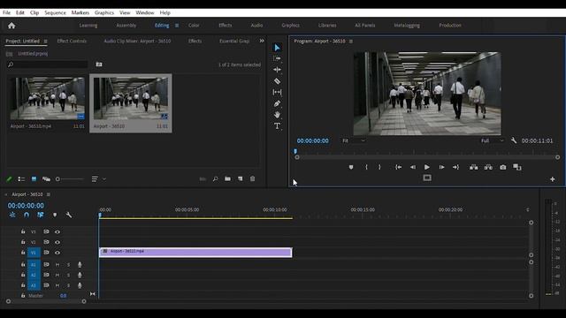Toggle lock on A1 track
This screenshot has width=566, height=318.
tap(23, 264)
